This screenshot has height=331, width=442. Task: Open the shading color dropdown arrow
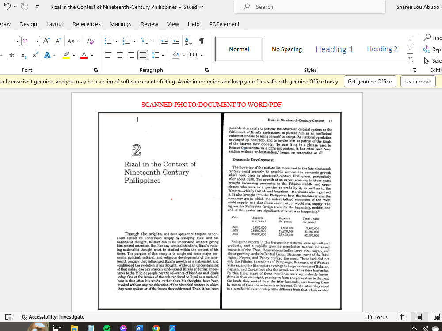pyautogui.click(x=183, y=56)
